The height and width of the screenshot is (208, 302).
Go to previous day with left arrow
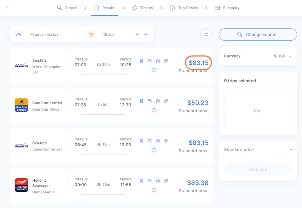[x=137, y=34]
